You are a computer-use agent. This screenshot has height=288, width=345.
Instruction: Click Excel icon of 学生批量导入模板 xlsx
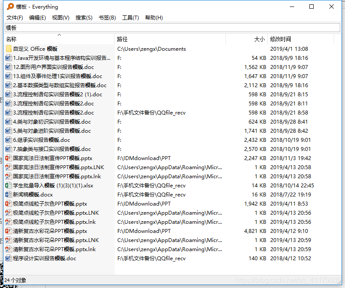[x=9, y=186]
